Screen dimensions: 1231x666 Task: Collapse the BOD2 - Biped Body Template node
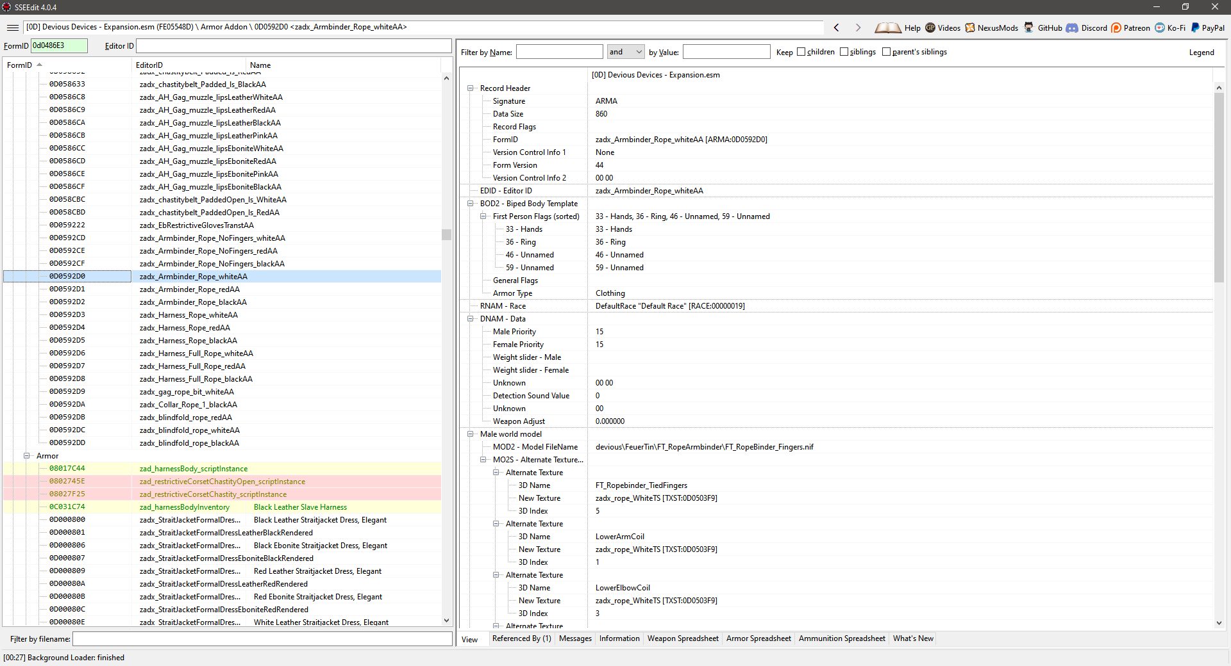[x=470, y=204]
